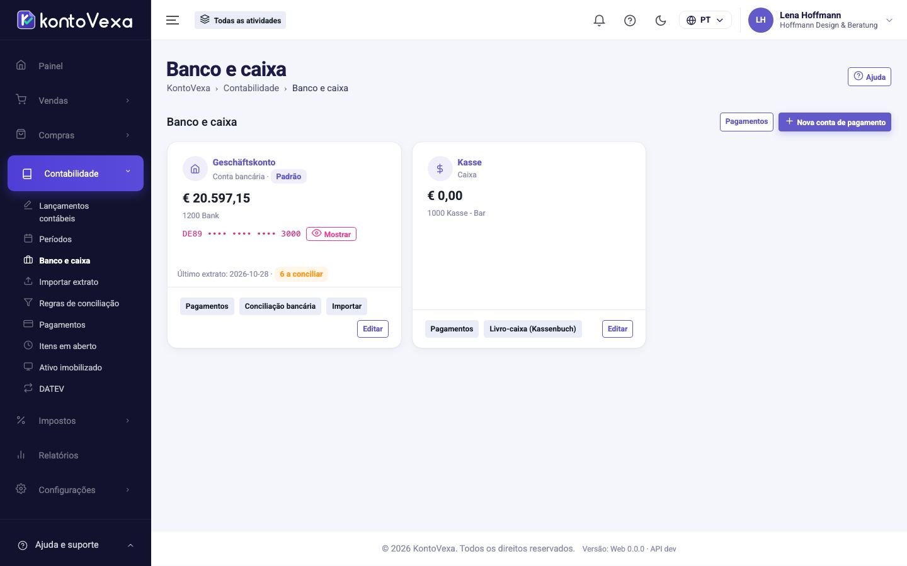Click the Ativo imobilizado monitor icon
This screenshot has height=566, width=907.
click(28, 367)
